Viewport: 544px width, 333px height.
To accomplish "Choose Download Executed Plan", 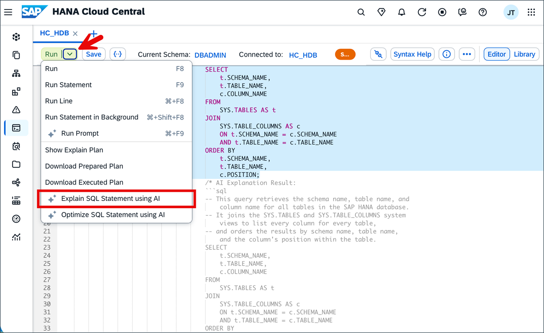I will coord(117,182).
